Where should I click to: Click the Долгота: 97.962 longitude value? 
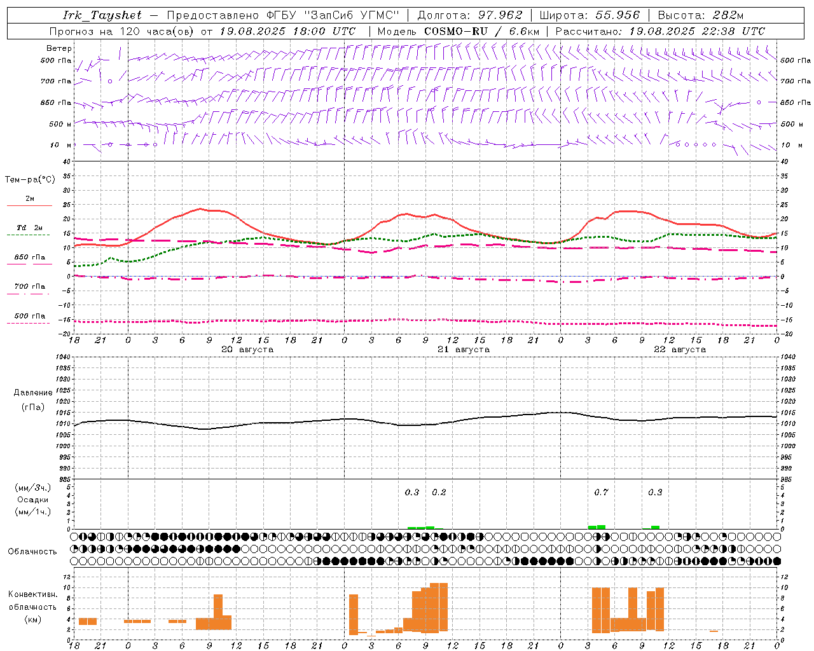pyautogui.click(x=470, y=15)
